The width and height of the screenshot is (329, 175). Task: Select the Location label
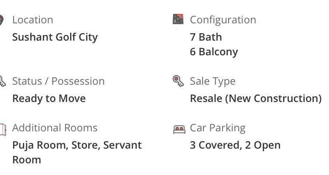[32, 20]
